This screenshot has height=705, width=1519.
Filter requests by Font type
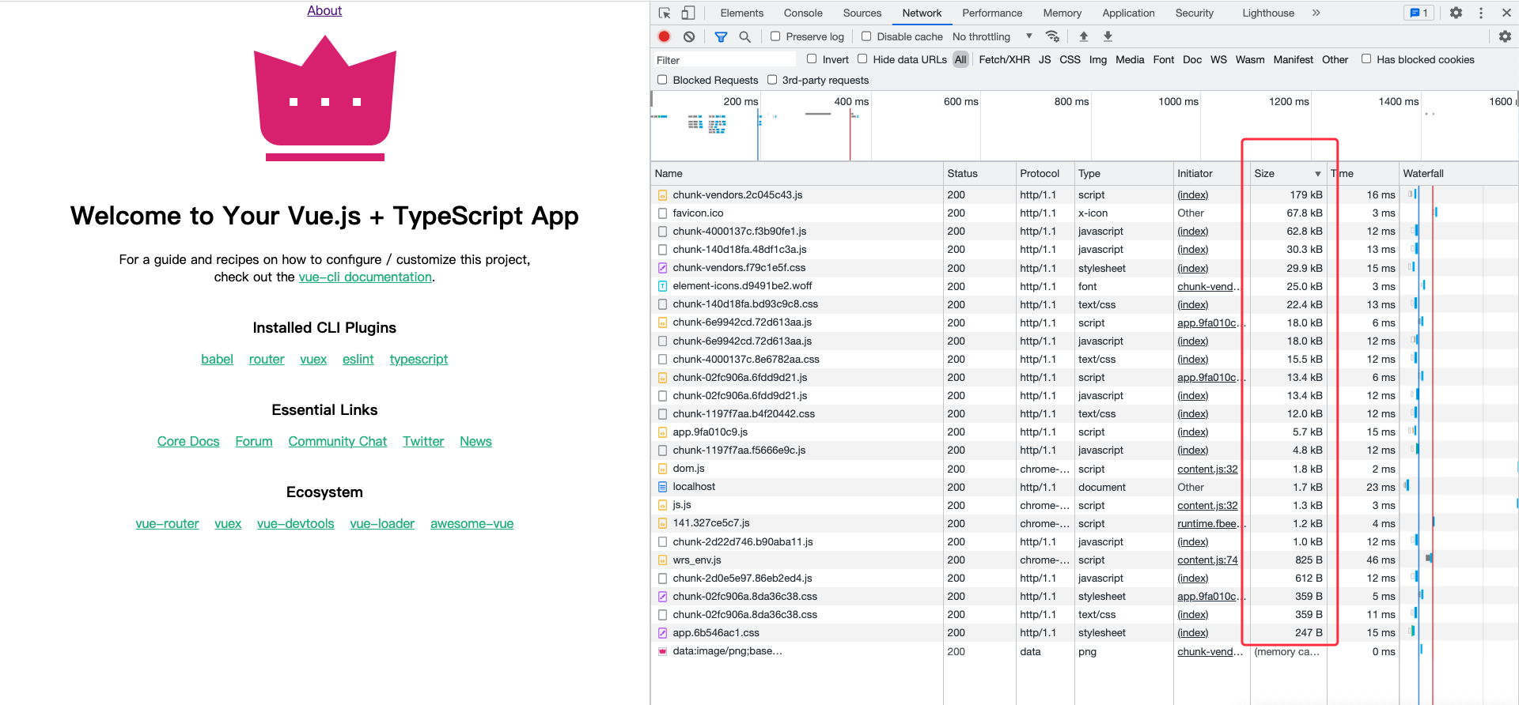pos(1163,59)
